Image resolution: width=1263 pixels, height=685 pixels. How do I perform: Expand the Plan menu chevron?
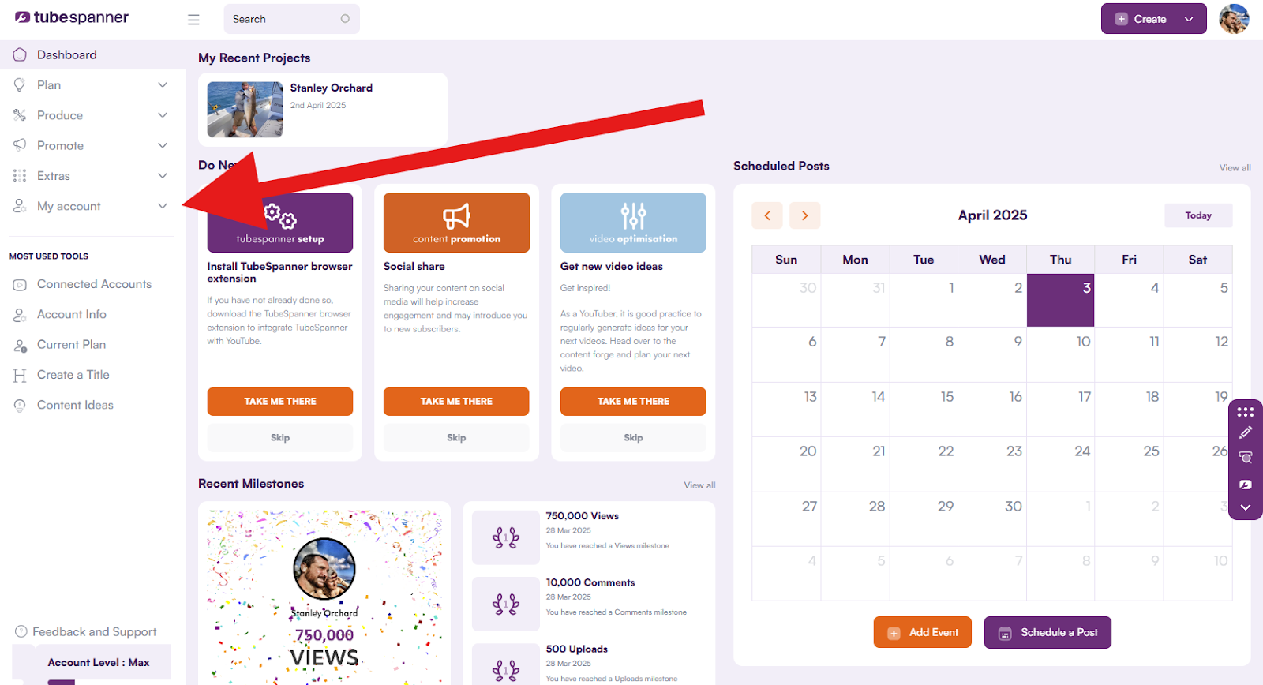(x=163, y=85)
